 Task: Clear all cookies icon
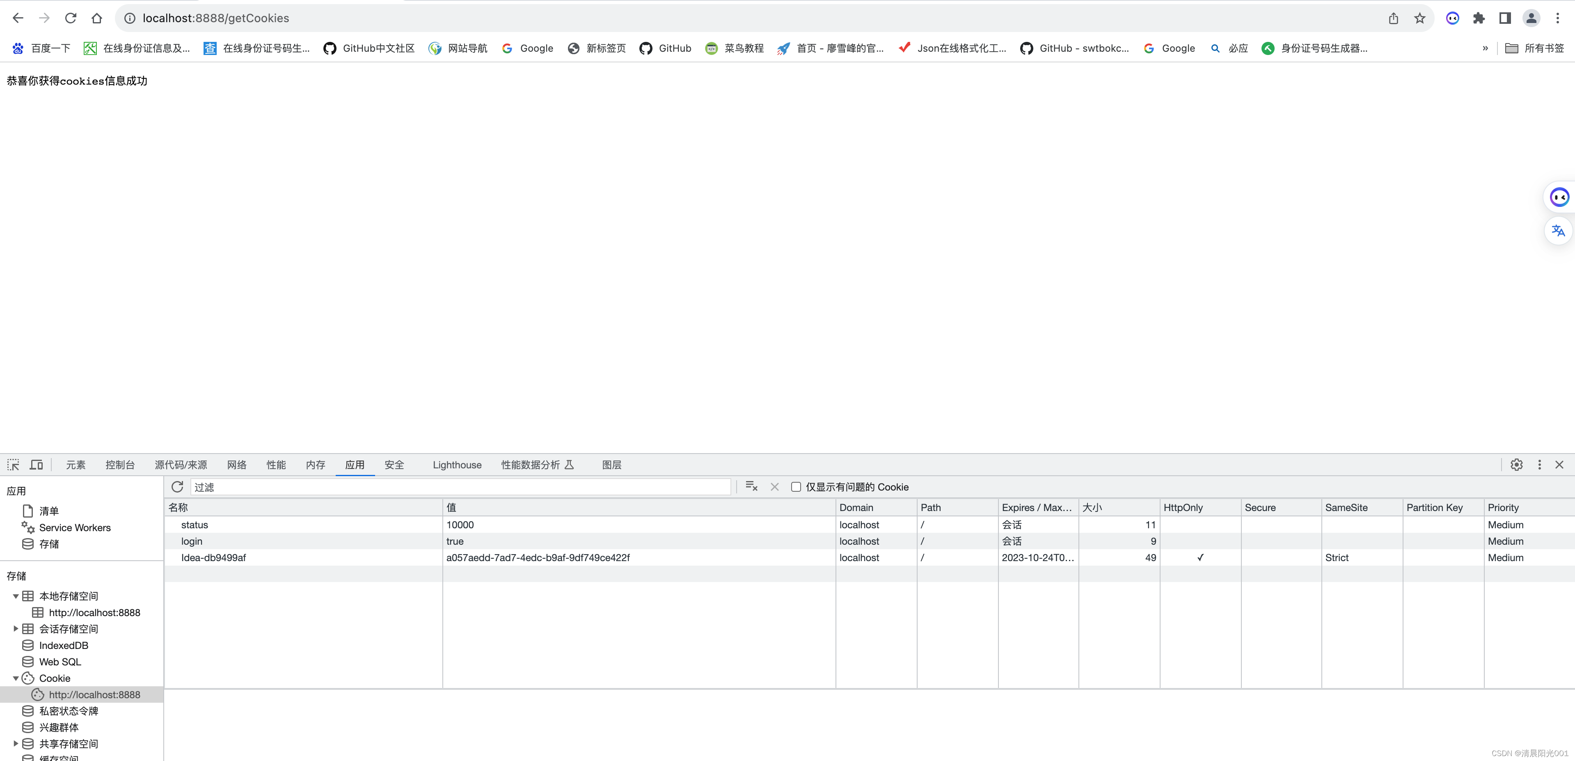coord(751,486)
